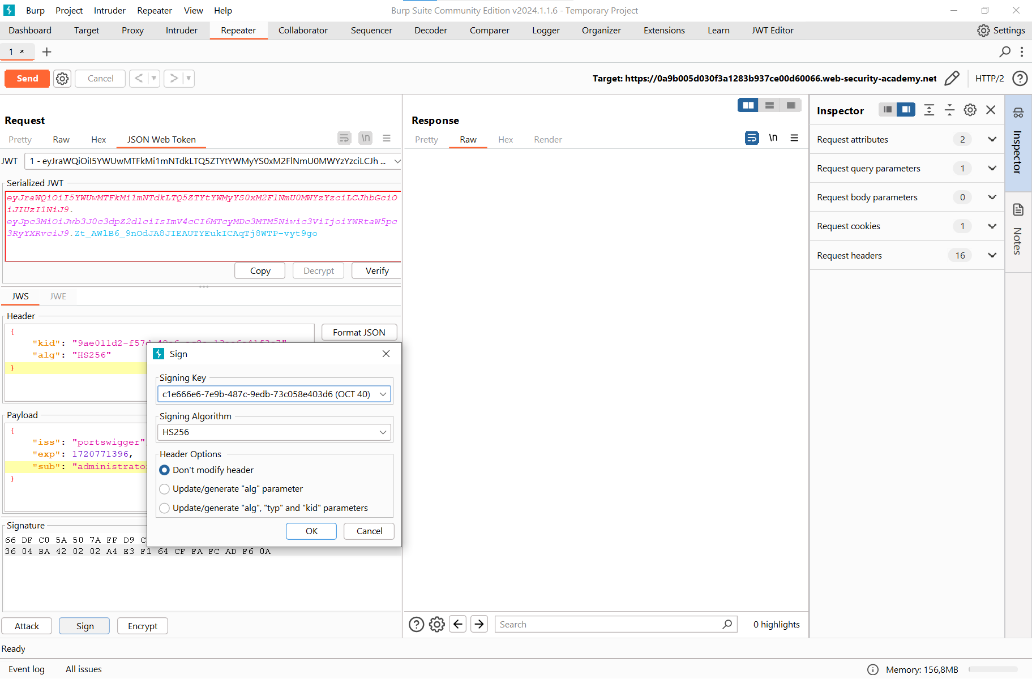The width and height of the screenshot is (1032, 679).
Task: Expand Request attributes section
Action: [992, 139]
